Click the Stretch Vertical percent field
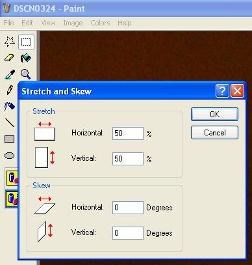 pos(128,159)
